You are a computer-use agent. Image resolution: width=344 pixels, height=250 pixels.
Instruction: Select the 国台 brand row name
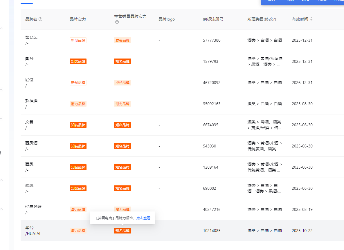point(29,59)
